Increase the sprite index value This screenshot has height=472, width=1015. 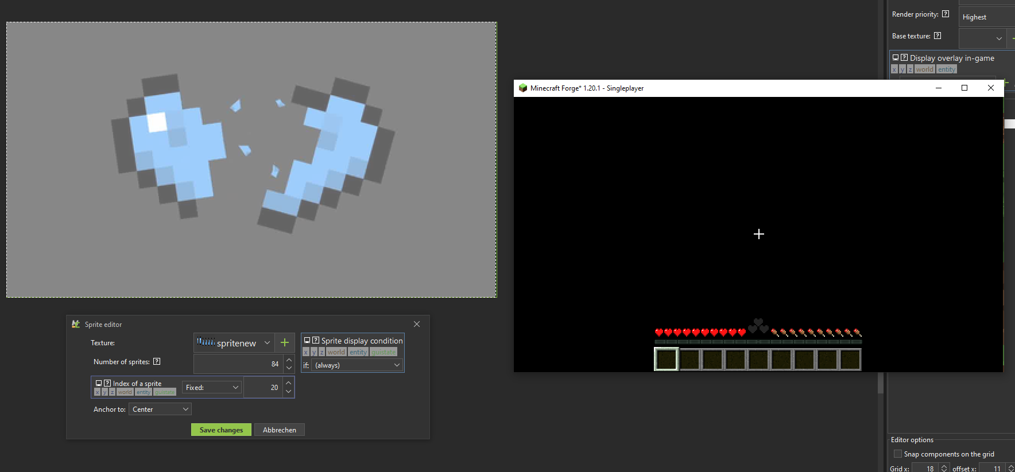tap(288, 383)
